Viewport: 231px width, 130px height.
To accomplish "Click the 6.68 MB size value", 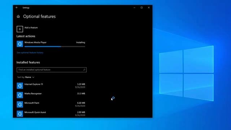I will (x=81, y=103).
